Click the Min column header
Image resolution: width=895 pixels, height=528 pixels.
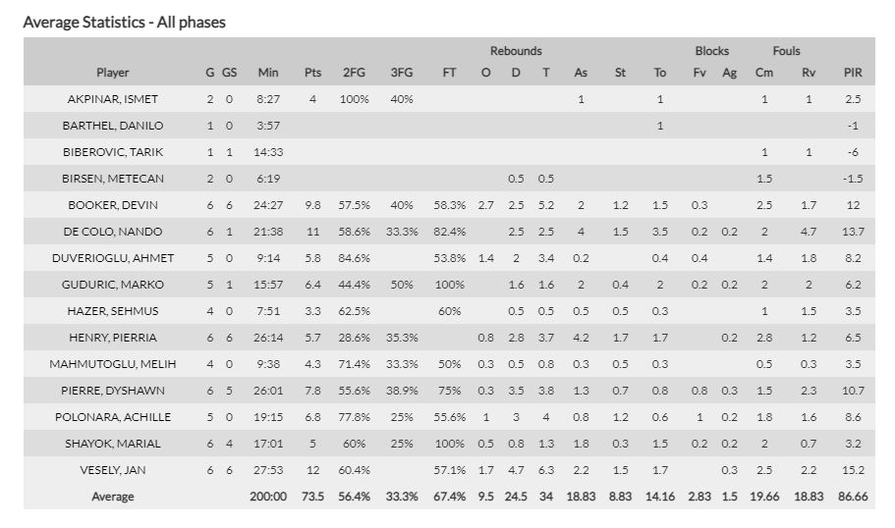pyautogui.click(x=268, y=73)
